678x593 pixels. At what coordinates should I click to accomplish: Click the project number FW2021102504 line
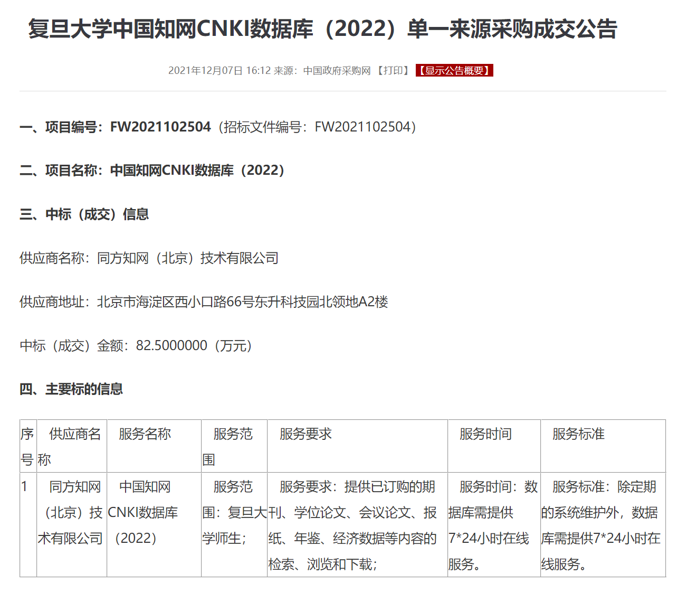pyautogui.click(x=218, y=127)
